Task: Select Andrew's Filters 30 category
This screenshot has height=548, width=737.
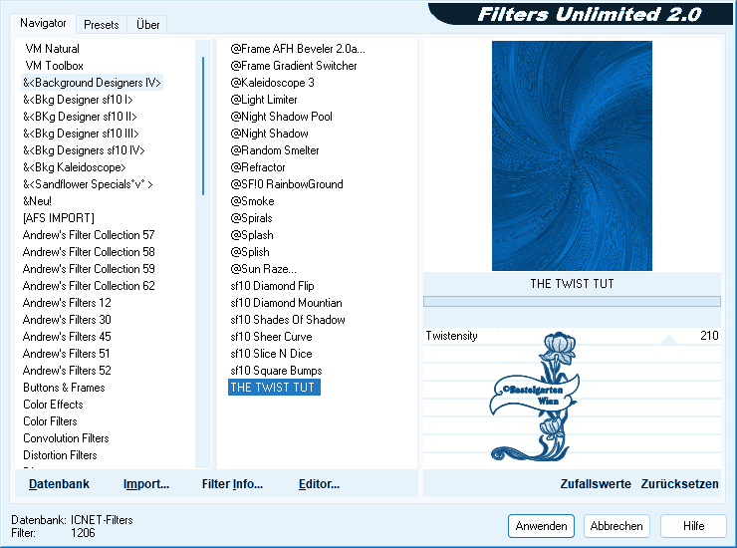Action: (67, 320)
